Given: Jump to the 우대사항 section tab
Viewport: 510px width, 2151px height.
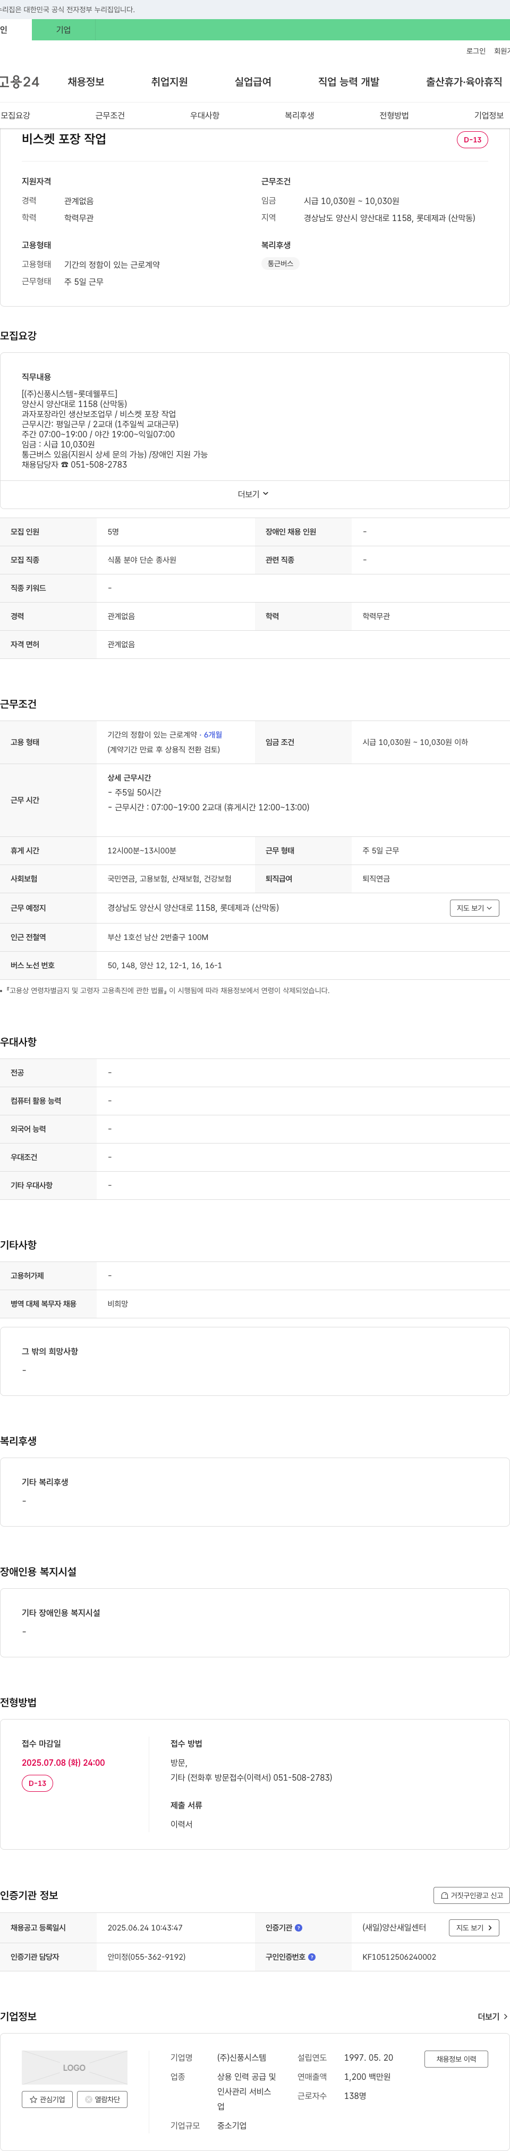Looking at the screenshot, I should (205, 115).
